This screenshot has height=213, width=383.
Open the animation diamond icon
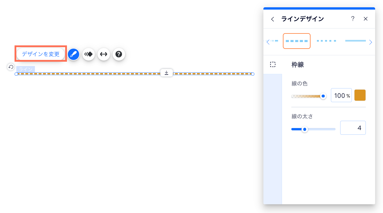click(88, 54)
